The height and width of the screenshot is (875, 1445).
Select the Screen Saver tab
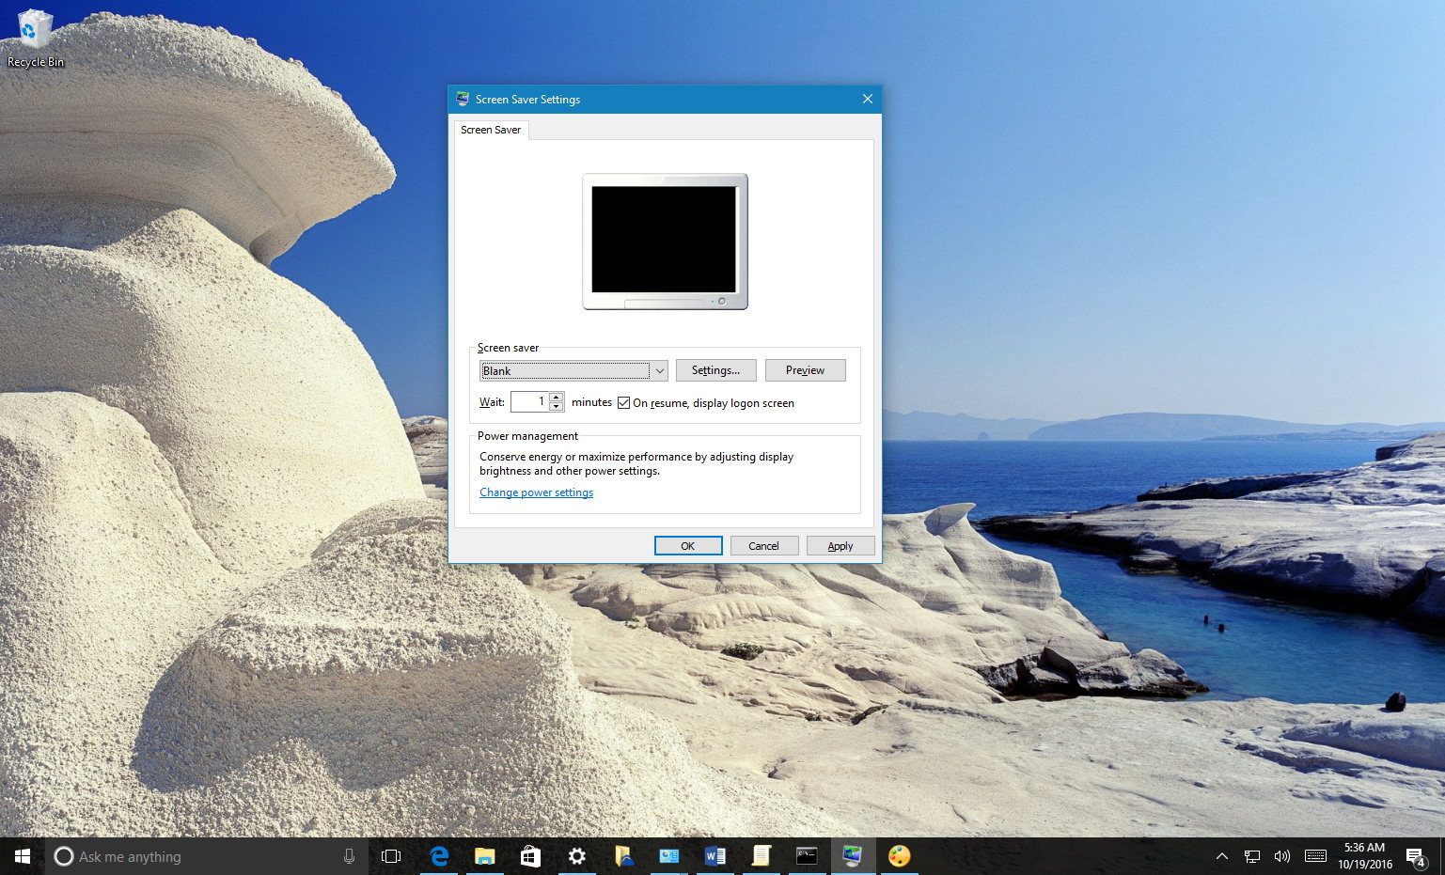491,130
